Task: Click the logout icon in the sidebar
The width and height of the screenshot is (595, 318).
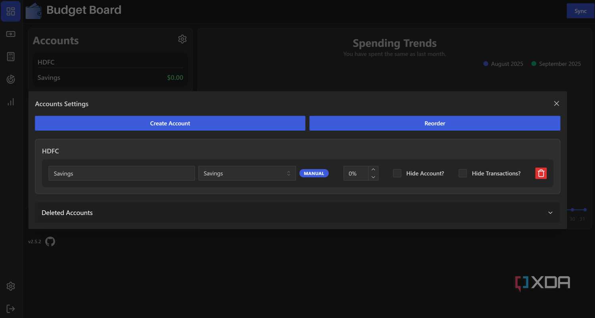Action: click(11, 309)
